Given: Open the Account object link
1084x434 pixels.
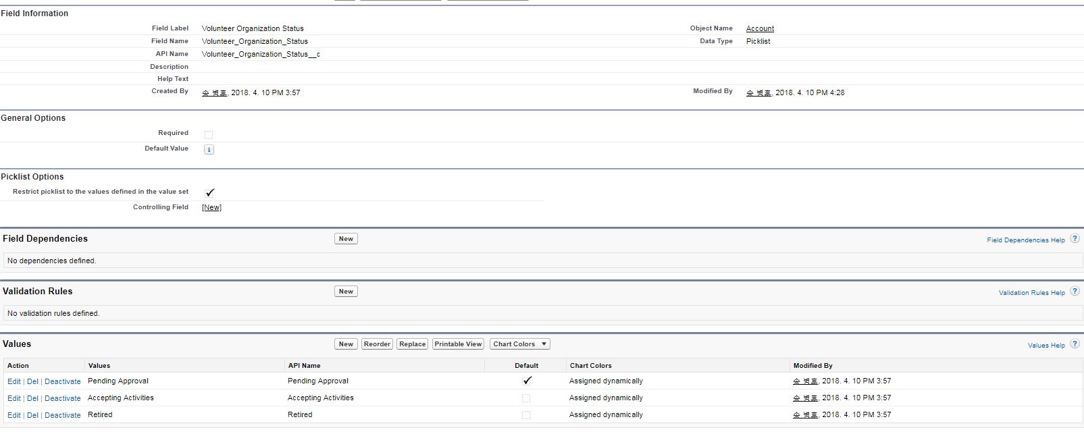Looking at the screenshot, I should (760, 28).
